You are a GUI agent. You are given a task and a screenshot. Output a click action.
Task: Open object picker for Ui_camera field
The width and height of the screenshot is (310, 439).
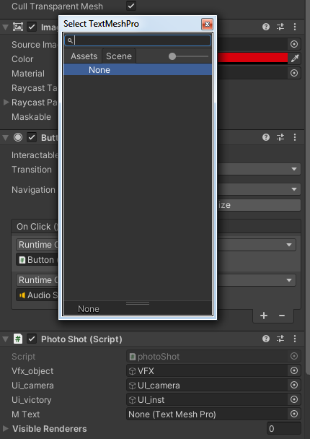[x=294, y=386]
